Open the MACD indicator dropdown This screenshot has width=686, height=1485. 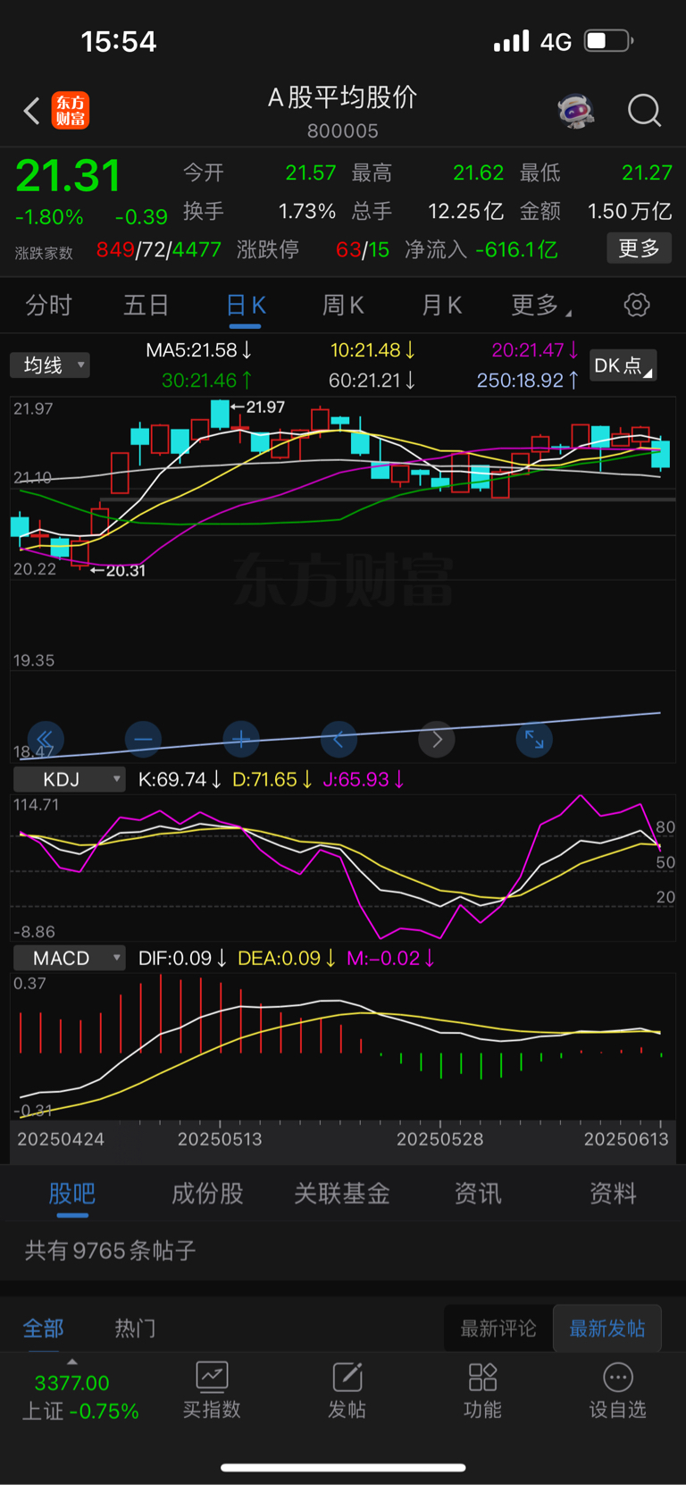tap(69, 958)
